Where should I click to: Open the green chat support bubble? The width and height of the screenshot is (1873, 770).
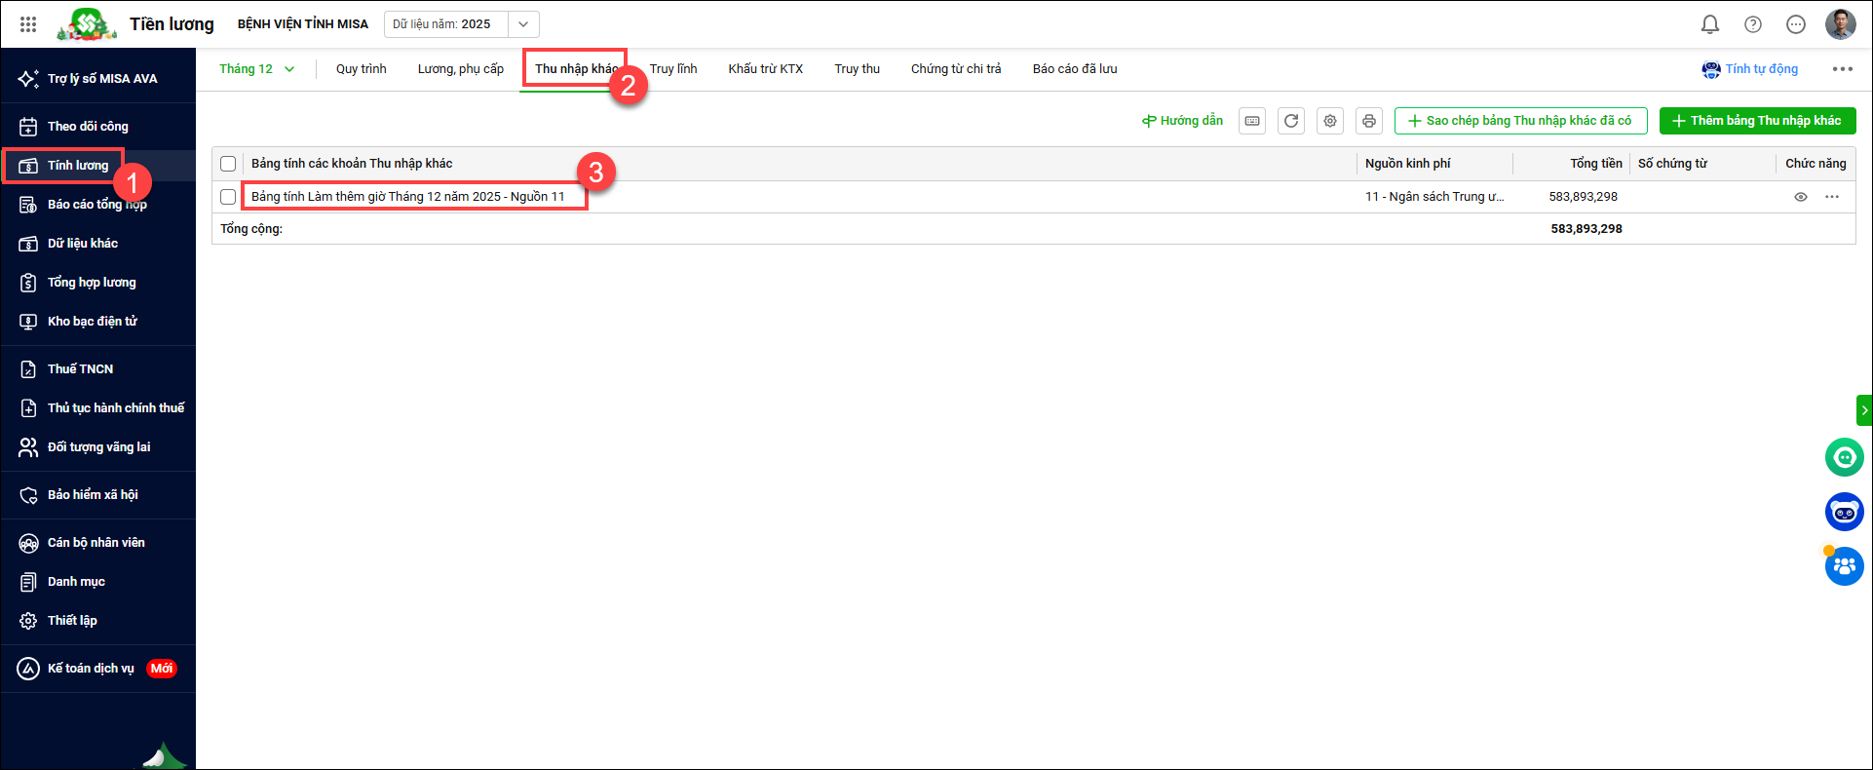tap(1844, 456)
